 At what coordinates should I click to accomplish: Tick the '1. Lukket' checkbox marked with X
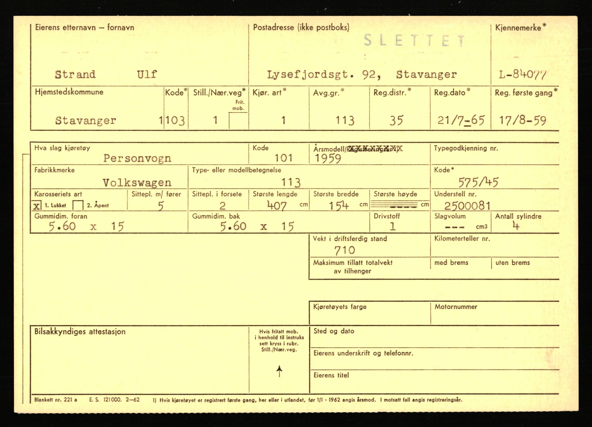tap(37, 206)
